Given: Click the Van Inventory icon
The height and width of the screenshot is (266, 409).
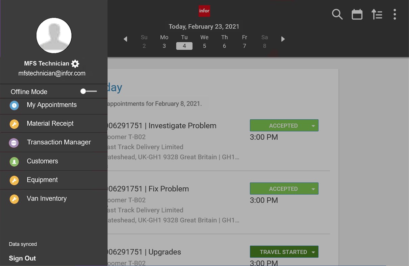Looking at the screenshot, I should point(14,199).
